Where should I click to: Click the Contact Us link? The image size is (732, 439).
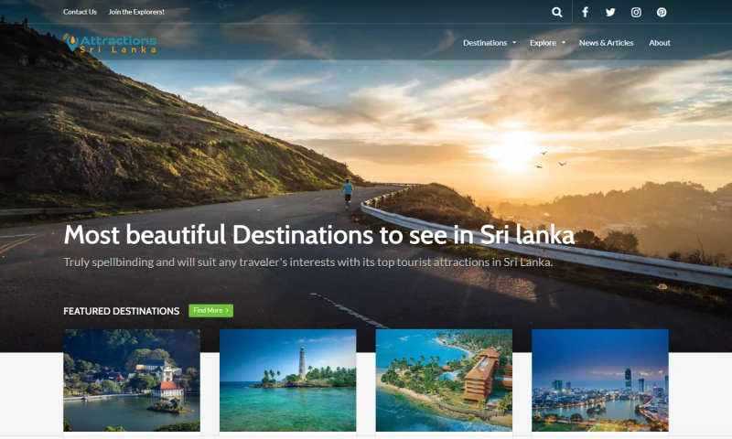(x=80, y=12)
